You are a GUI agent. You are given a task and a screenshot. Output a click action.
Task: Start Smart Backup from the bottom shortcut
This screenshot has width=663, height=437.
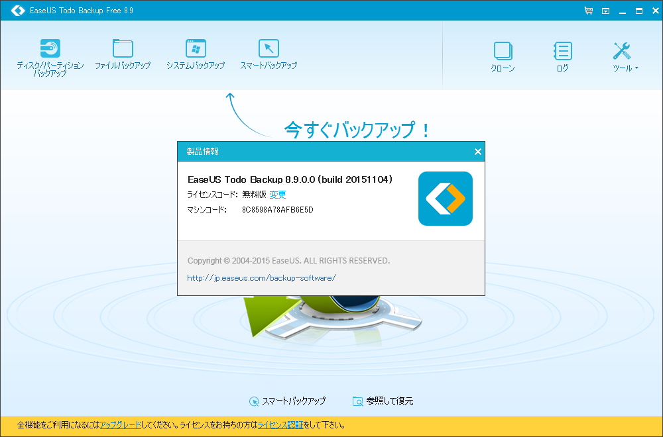pyautogui.click(x=288, y=401)
